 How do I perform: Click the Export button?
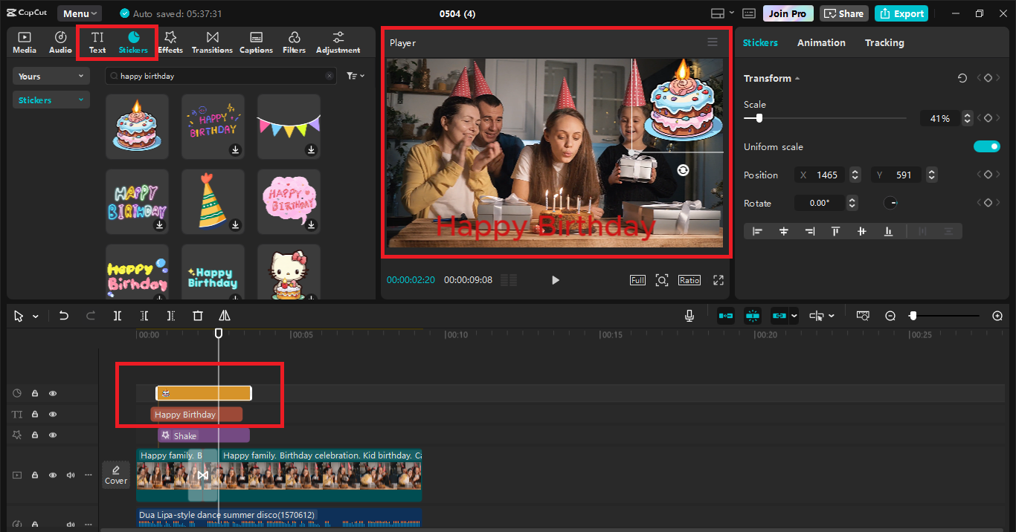tap(901, 13)
